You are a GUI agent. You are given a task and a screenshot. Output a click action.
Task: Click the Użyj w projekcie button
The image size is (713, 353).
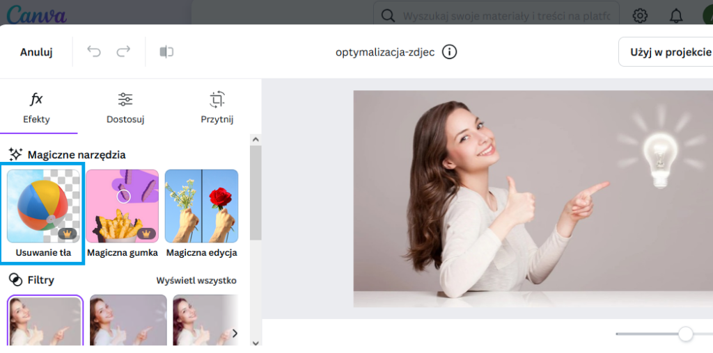670,52
